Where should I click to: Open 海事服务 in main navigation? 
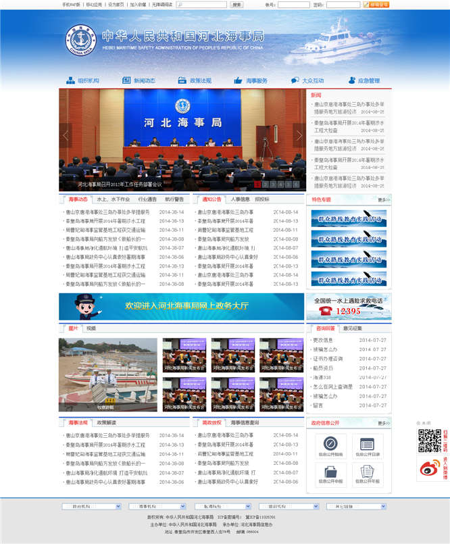(251, 80)
